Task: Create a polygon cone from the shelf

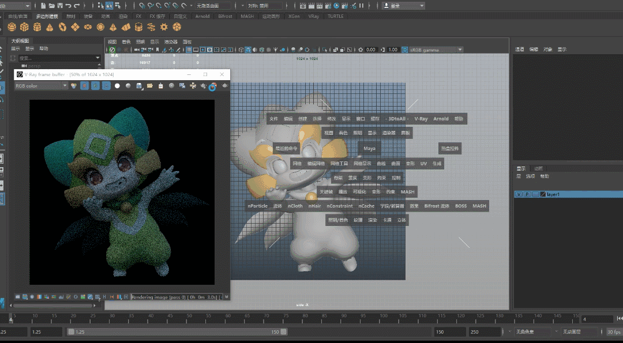Action: tap(50, 27)
